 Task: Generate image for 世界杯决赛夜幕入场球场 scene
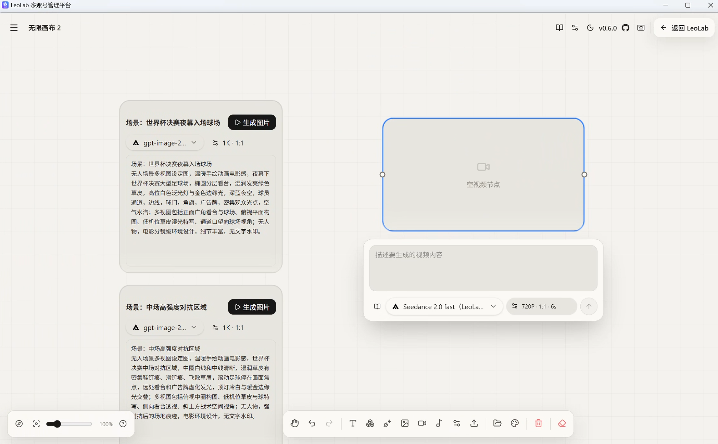pos(252,122)
